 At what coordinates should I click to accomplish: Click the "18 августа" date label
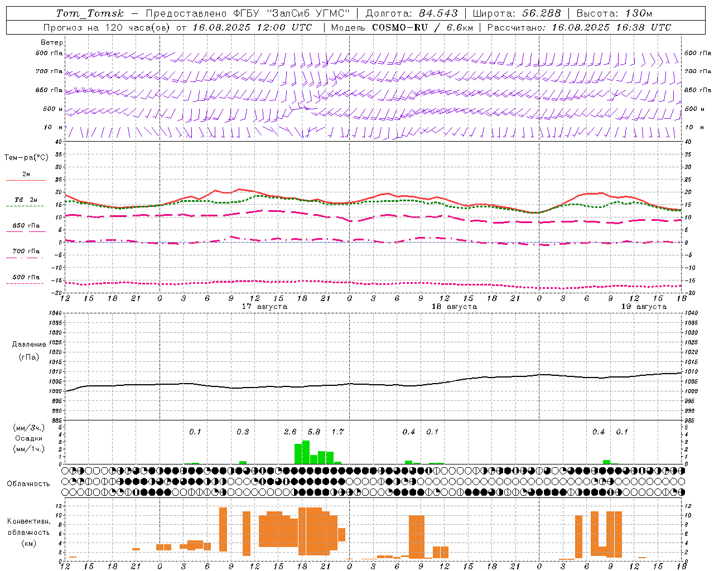coord(454,307)
